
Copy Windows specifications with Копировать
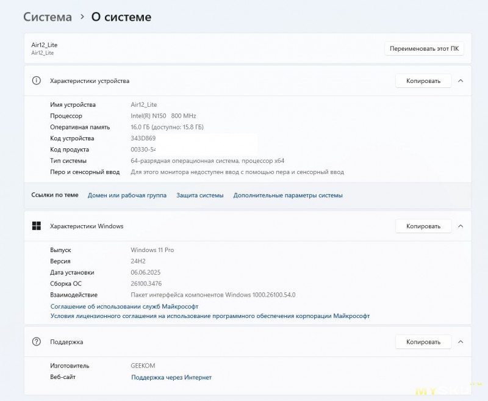pos(423,226)
